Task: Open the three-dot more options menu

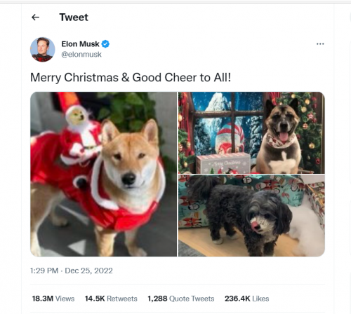Action: pos(320,44)
